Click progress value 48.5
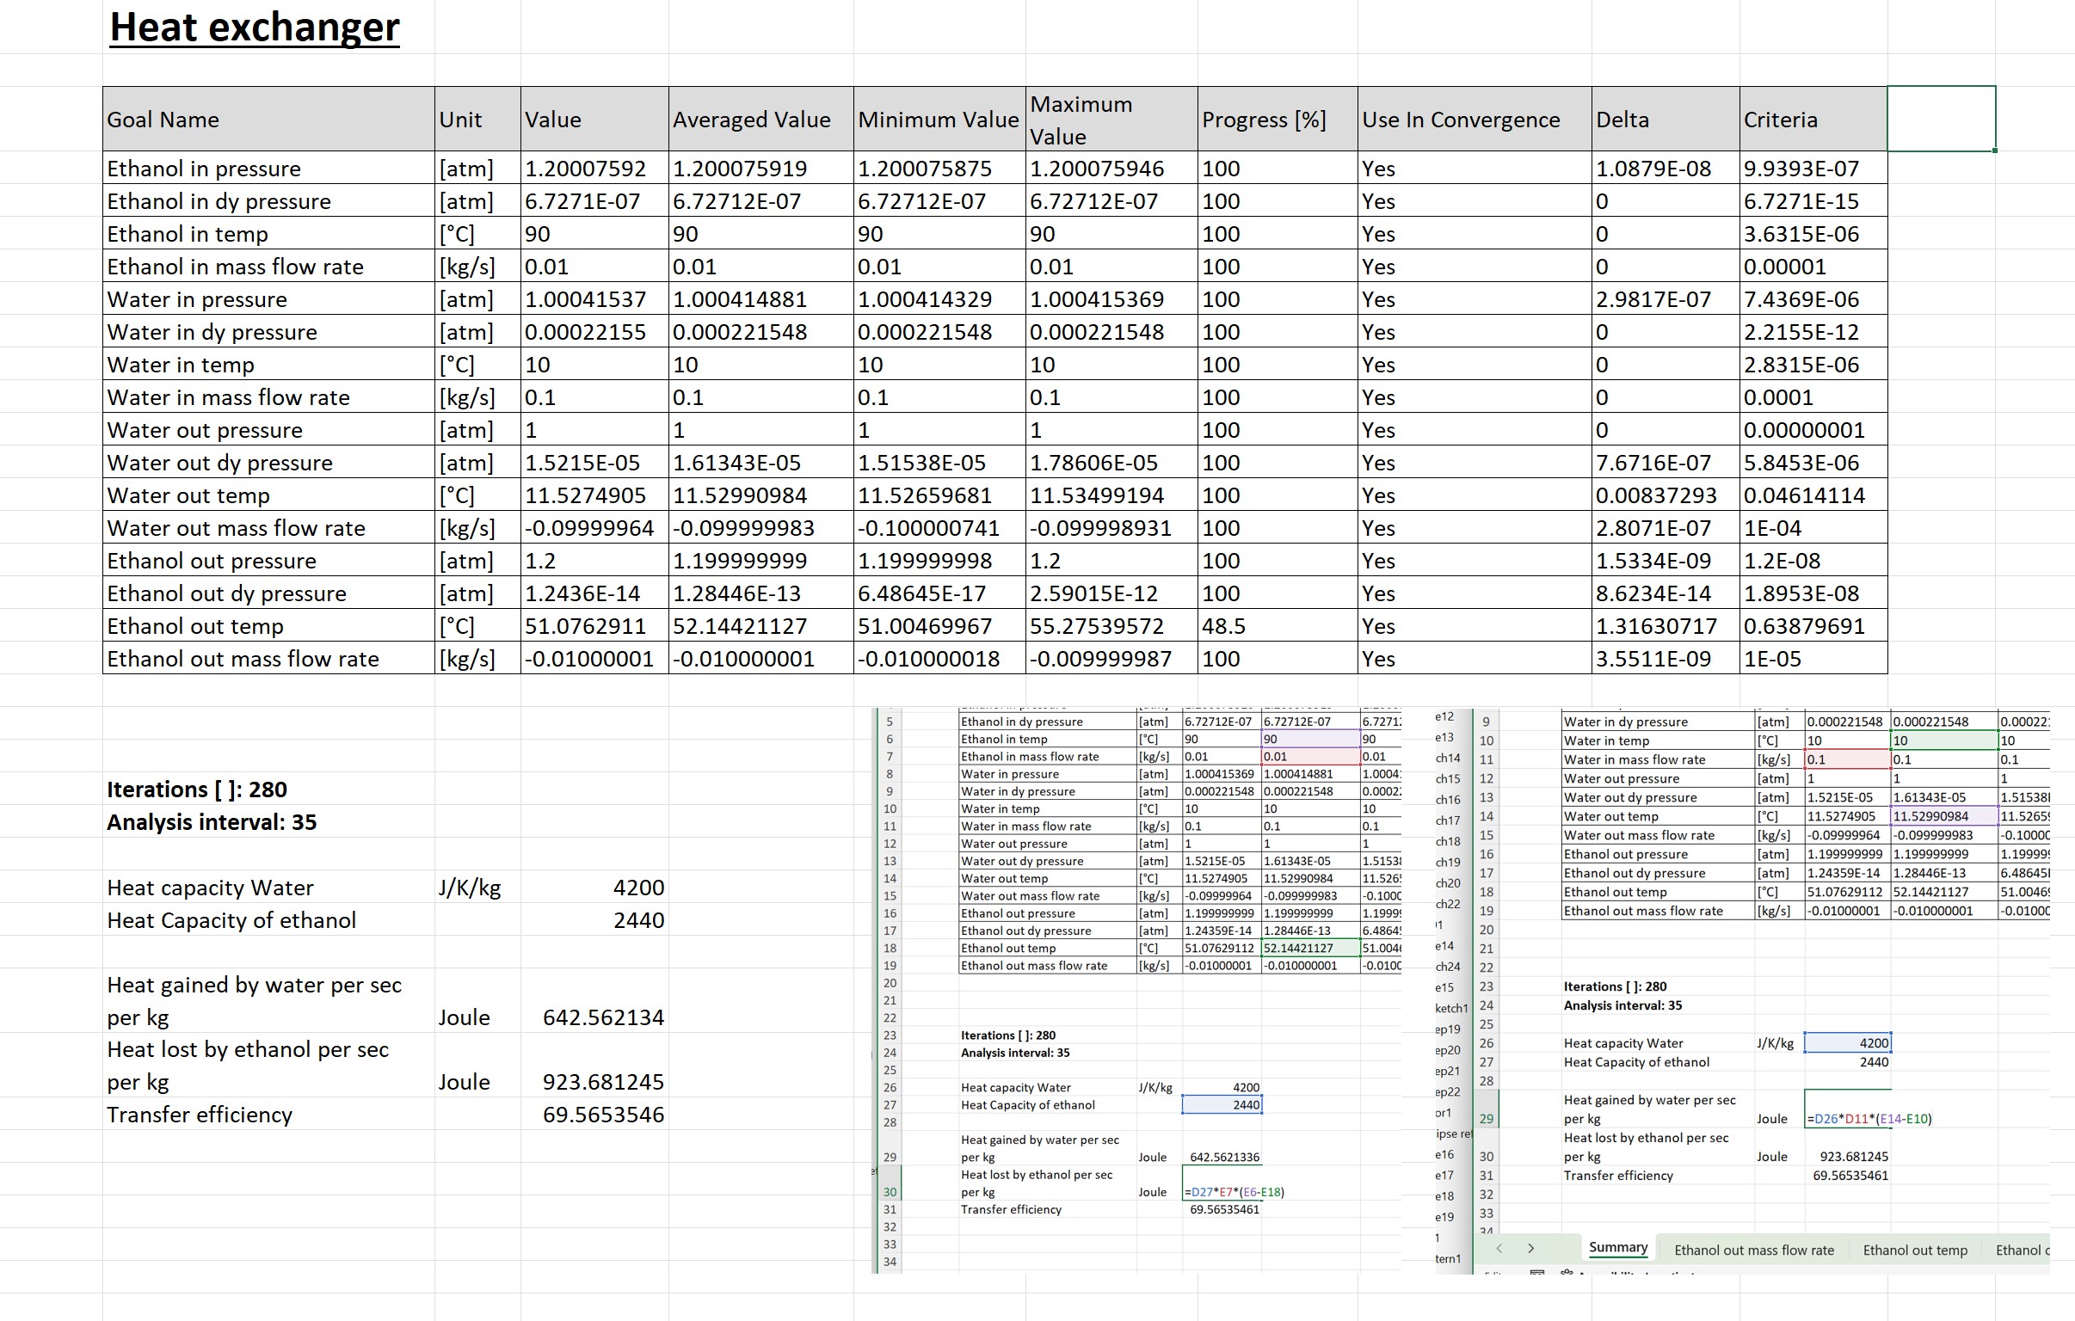This screenshot has width=2075, height=1321. click(x=1277, y=626)
